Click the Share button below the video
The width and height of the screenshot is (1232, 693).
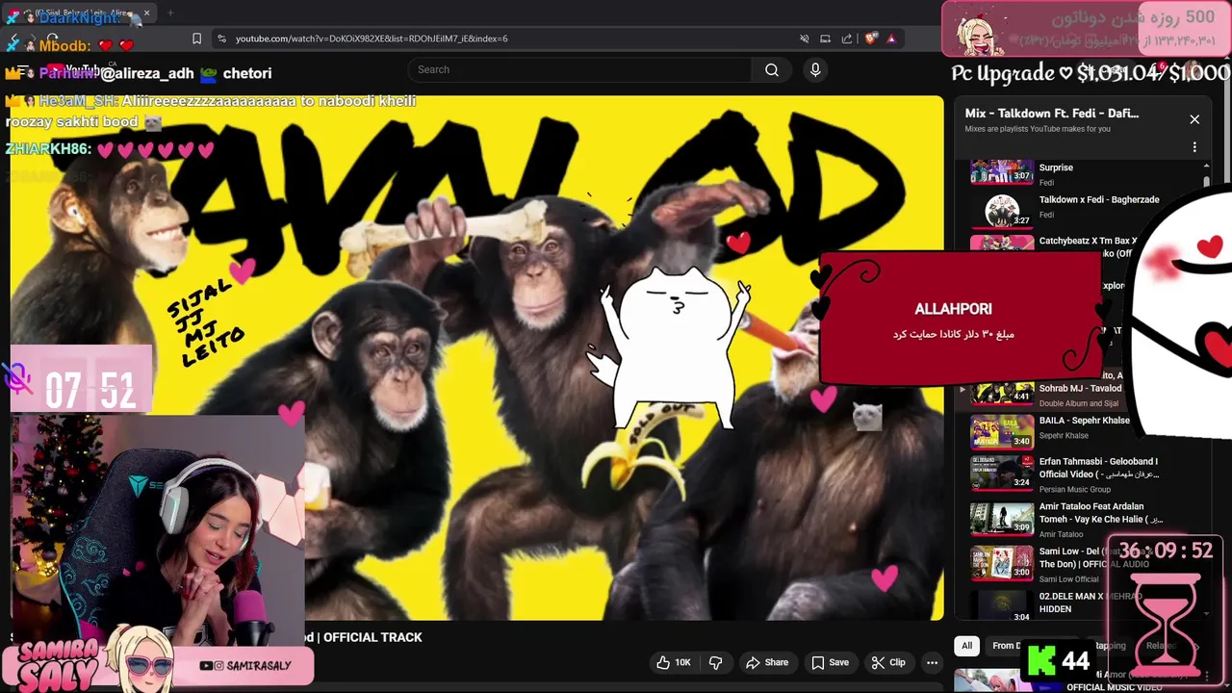pyautogui.click(x=767, y=662)
